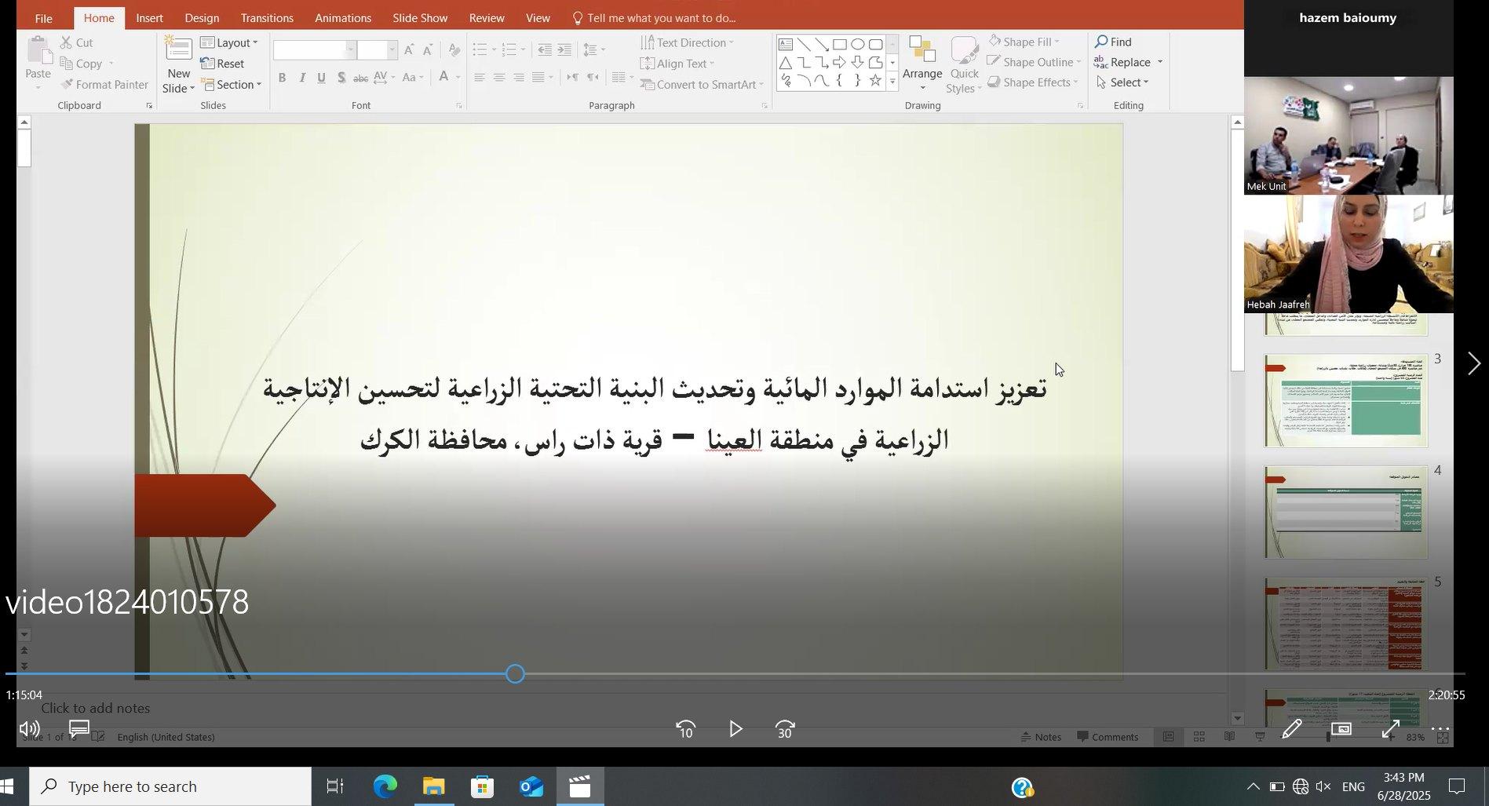Click the video progress slider handle
Screen dimensions: 1489x806
515,674
